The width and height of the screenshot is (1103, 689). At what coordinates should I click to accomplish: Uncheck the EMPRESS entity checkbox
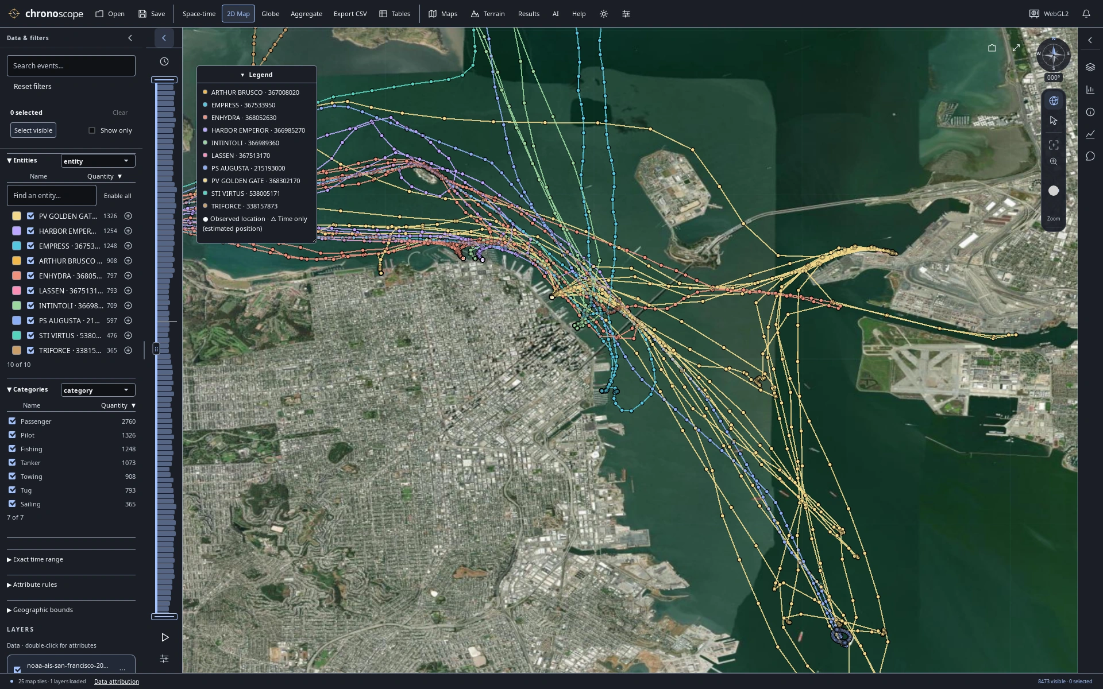coord(30,246)
